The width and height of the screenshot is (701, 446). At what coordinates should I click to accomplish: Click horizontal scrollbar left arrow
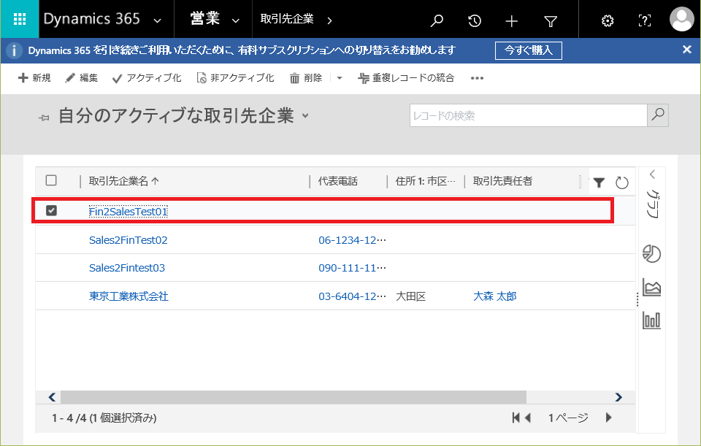click(x=52, y=397)
